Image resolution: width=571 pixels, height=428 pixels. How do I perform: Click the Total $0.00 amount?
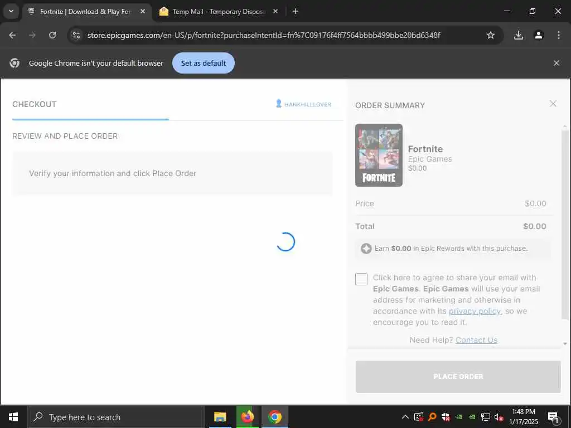535,226
